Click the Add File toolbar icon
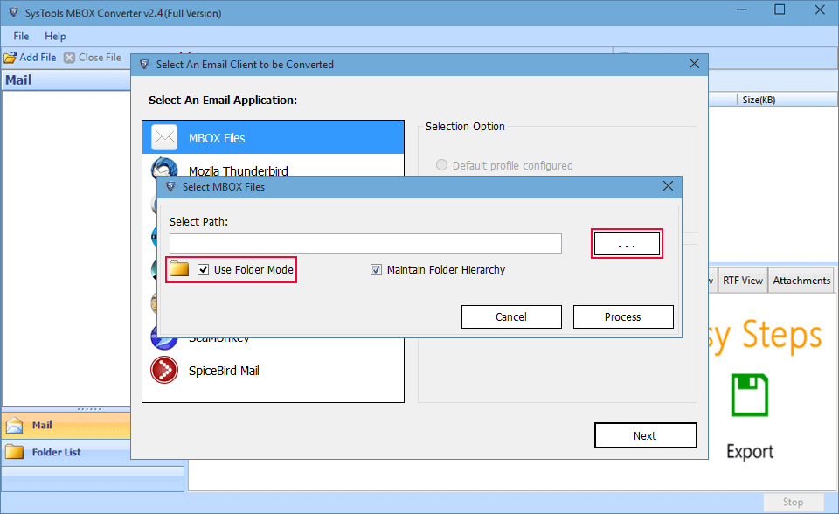Screen dimensions: 839x514 [10, 58]
